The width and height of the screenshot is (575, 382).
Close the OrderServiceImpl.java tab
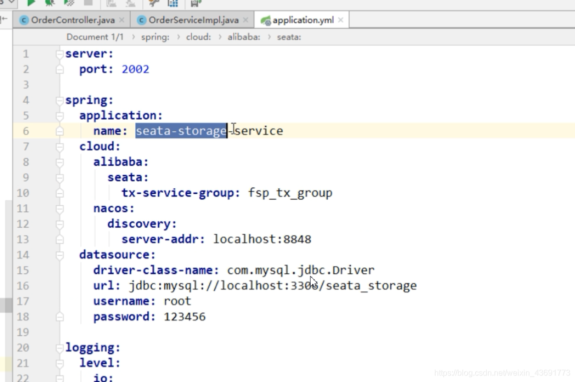(246, 20)
